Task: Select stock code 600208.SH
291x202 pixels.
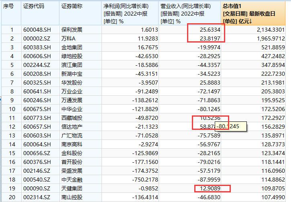Action: tap(37, 74)
